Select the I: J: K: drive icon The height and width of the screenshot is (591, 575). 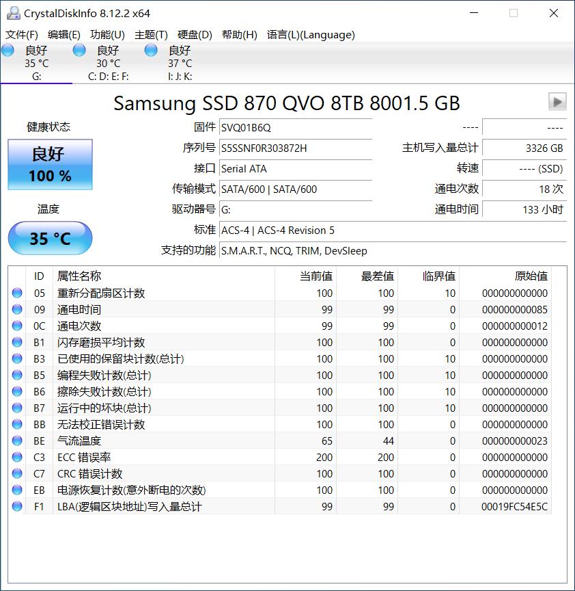point(150,49)
